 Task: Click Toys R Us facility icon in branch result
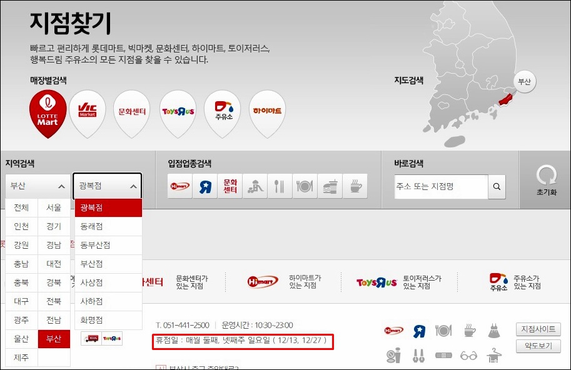point(419,331)
